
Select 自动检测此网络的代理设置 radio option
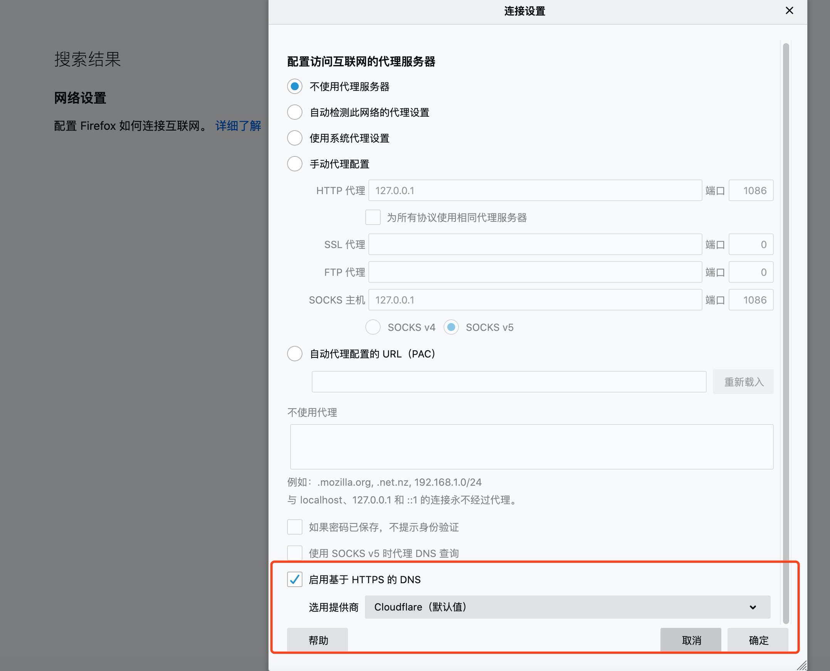tap(294, 112)
